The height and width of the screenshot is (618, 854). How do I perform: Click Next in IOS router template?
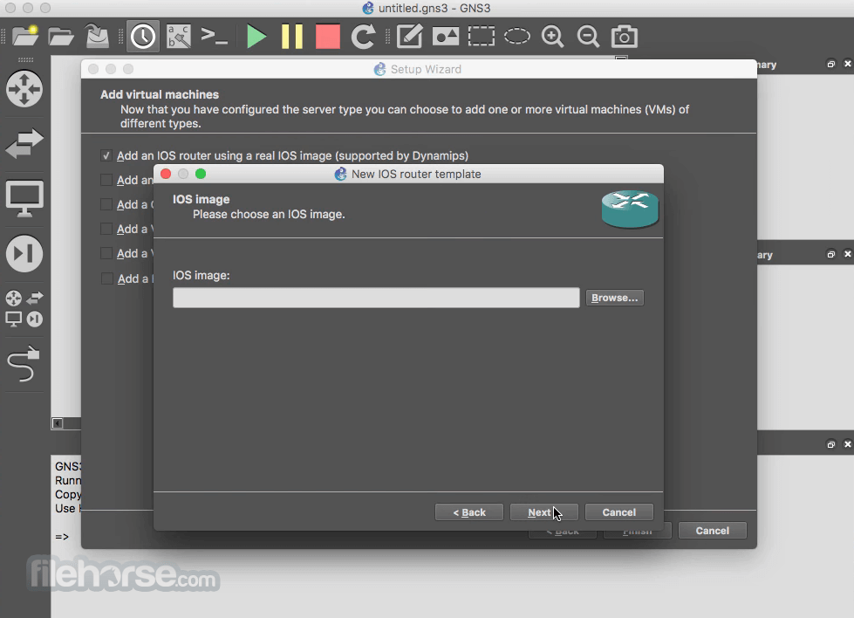coord(543,512)
